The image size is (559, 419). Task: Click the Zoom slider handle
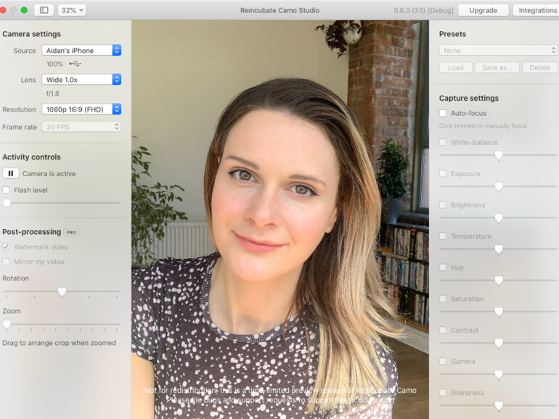click(x=7, y=325)
